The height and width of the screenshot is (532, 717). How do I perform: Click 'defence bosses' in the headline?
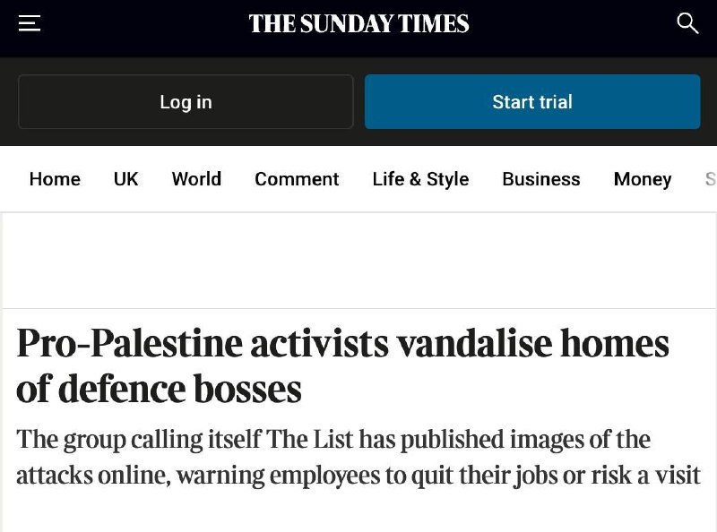[x=180, y=390]
